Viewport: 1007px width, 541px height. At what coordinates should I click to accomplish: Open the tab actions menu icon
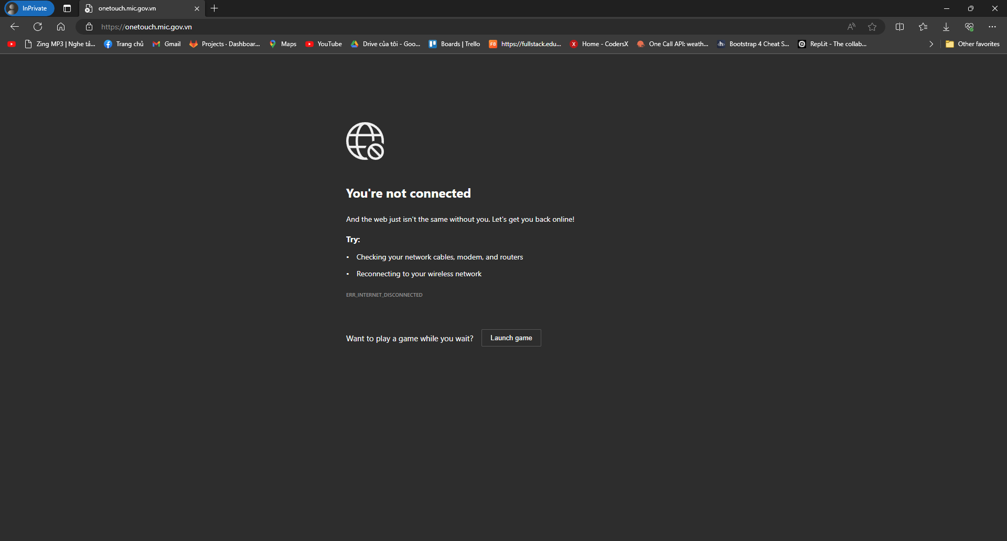pyautogui.click(x=67, y=8)
